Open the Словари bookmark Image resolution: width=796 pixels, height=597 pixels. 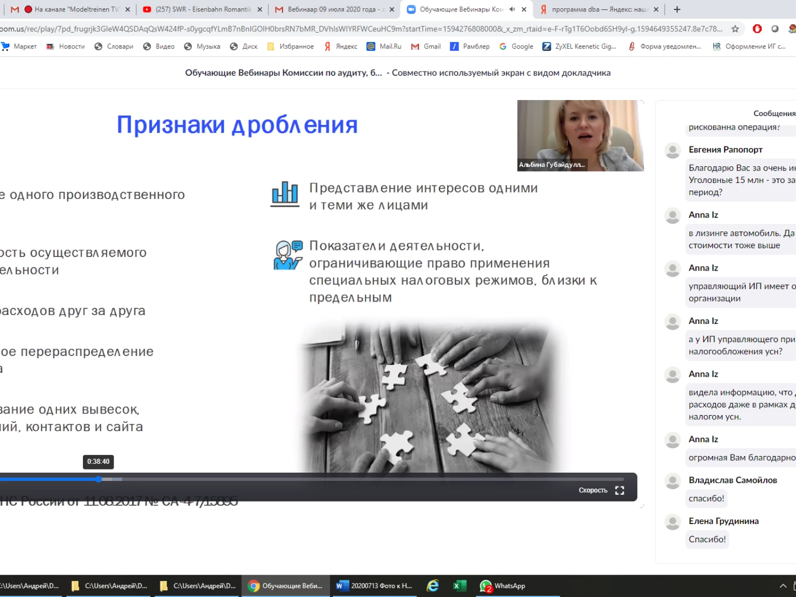point(114,46)
